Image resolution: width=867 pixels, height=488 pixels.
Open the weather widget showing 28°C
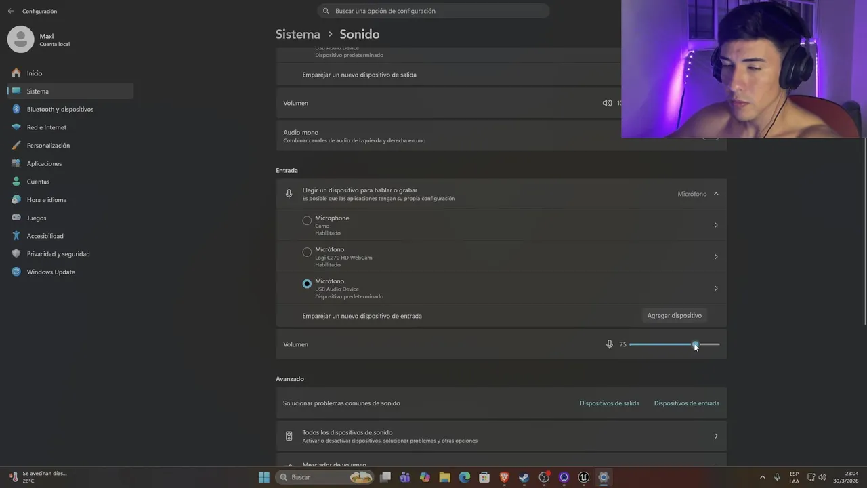38,477
